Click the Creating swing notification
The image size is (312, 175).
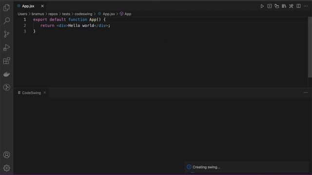(x=247, y=167)
